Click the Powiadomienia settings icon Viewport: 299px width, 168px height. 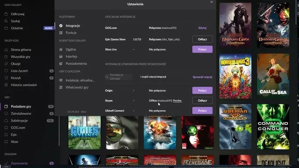click(61, 64)
